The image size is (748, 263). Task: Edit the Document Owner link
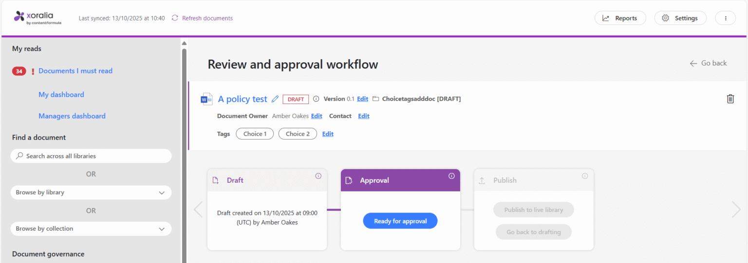[317, 116]
